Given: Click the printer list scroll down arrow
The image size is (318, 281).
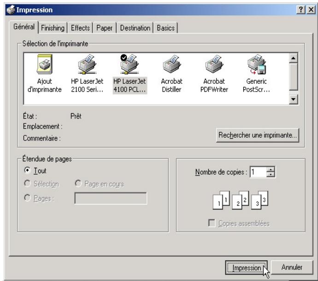Looking at the screenshot, I should tap(293, 99).
